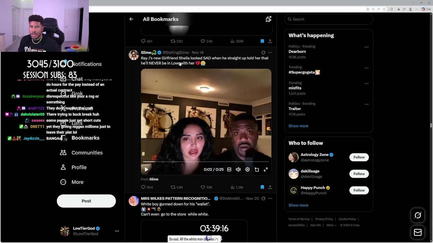Open replies on top post with 461 comments

click(x=146, y=41)
